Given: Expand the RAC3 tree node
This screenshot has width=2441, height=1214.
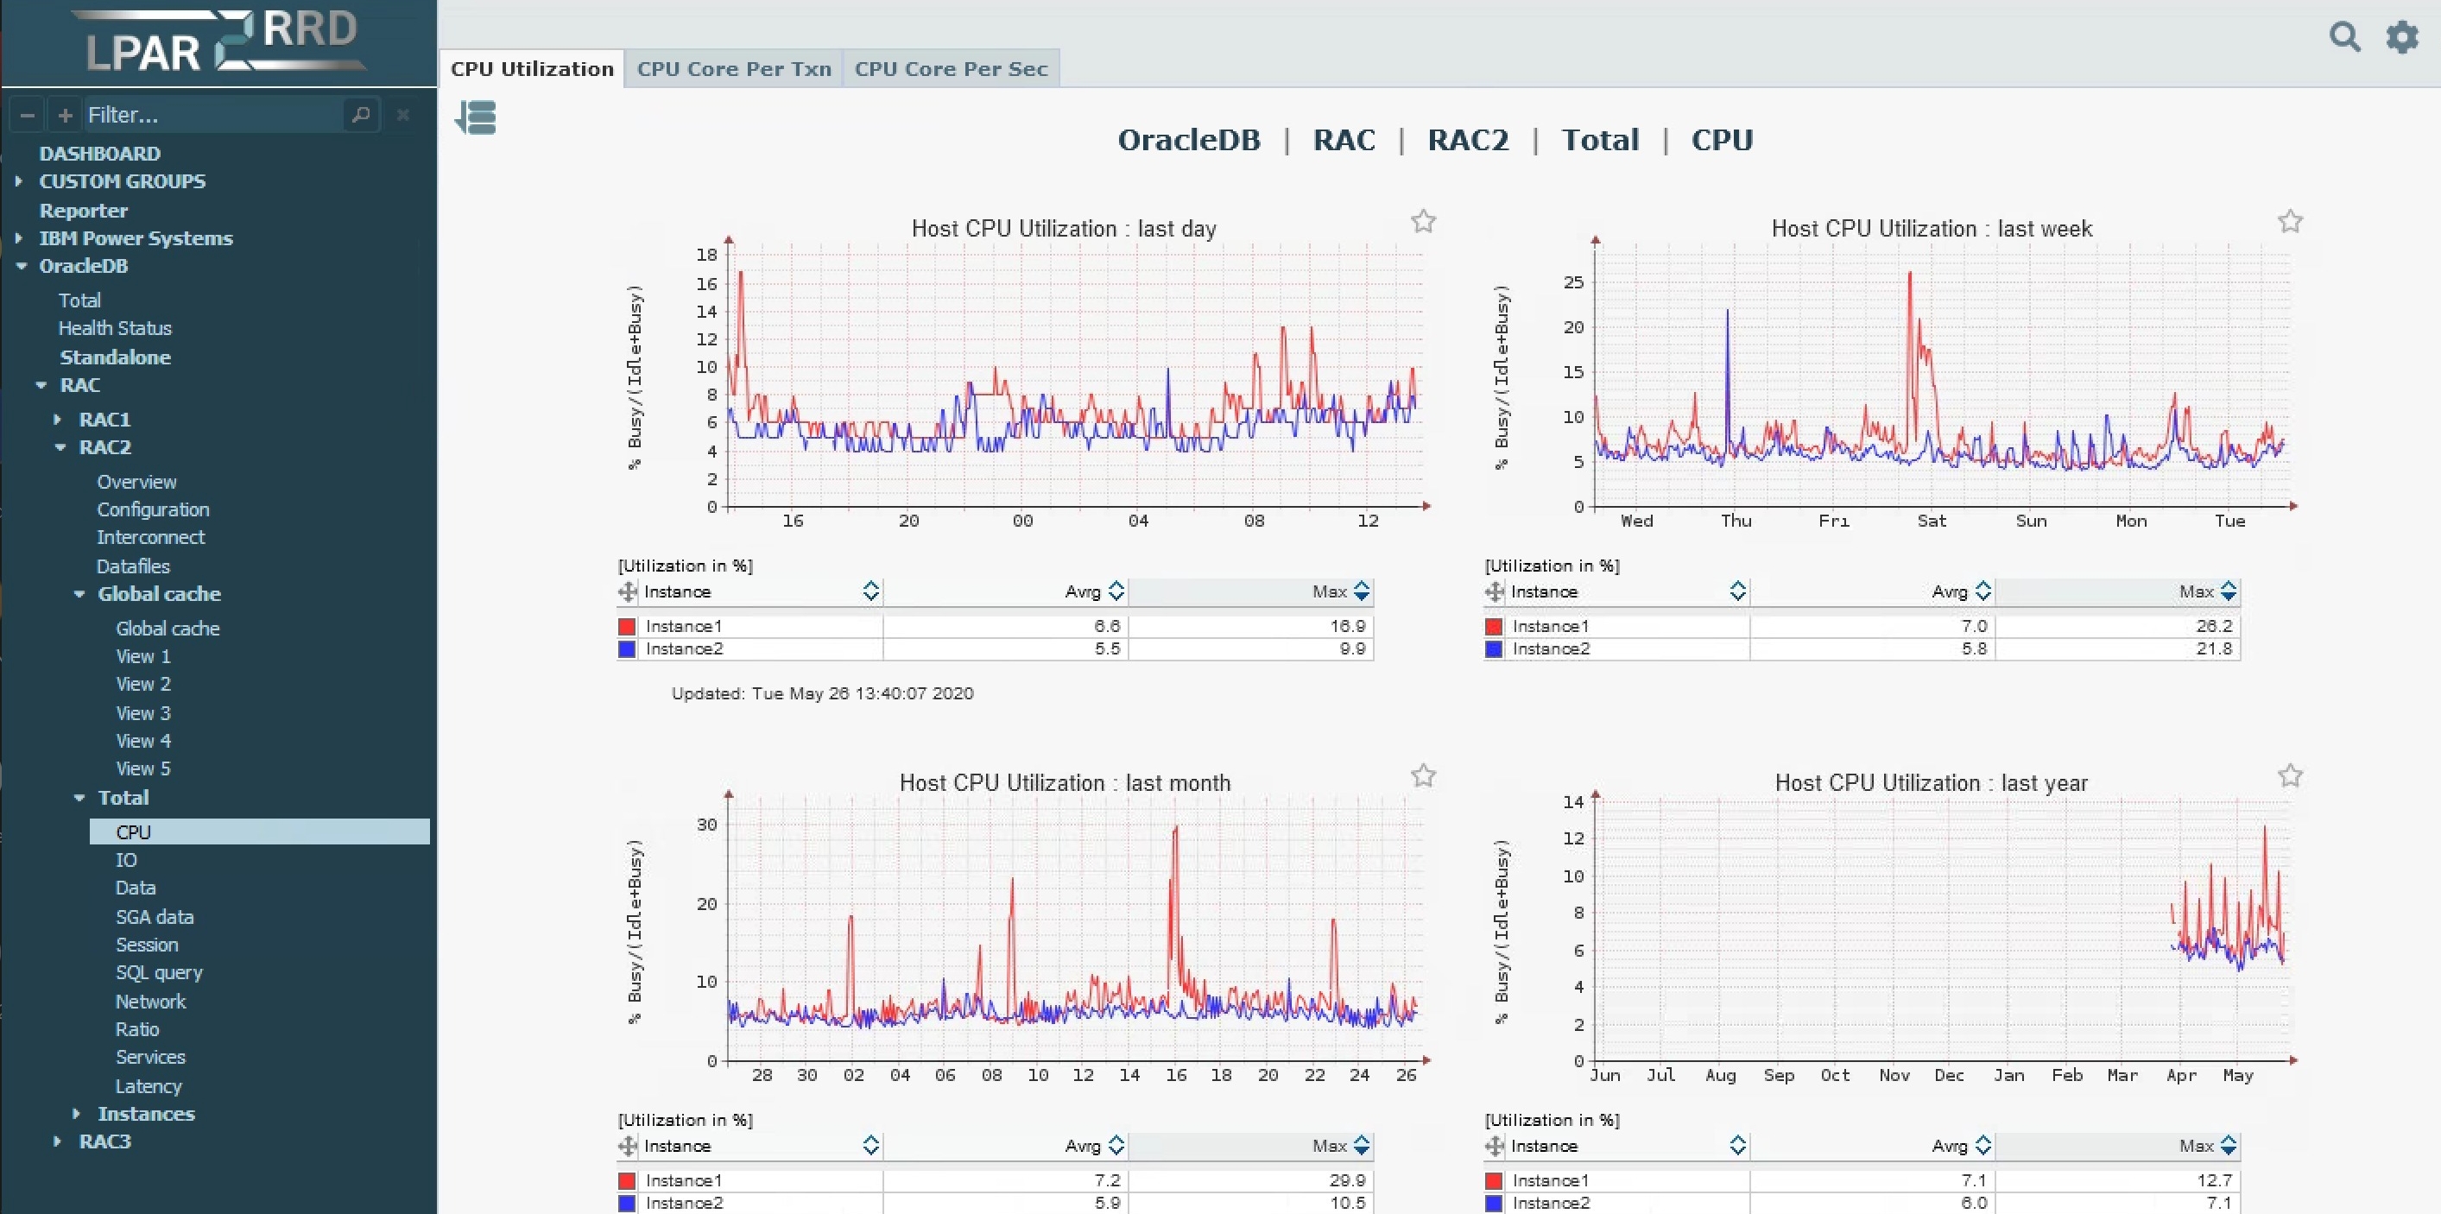Looking at the screenshot, I should (58, 1141).
